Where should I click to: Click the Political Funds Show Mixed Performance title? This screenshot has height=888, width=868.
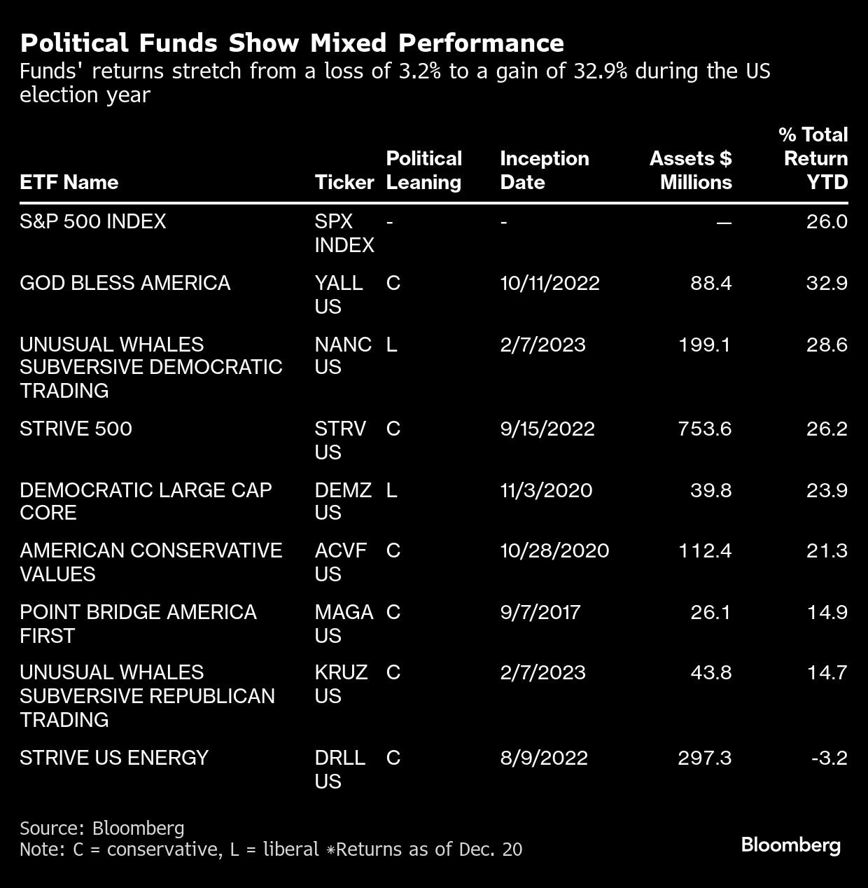tap(292, 43)
